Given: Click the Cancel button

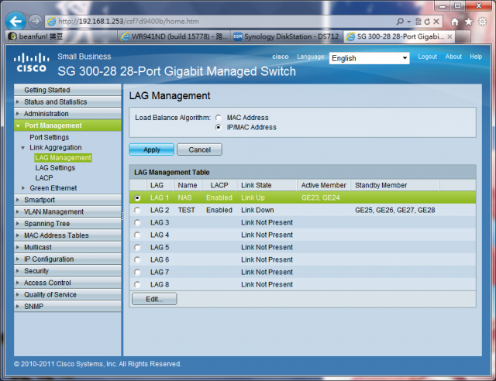Looking at the screenshot, I should 200,149.
